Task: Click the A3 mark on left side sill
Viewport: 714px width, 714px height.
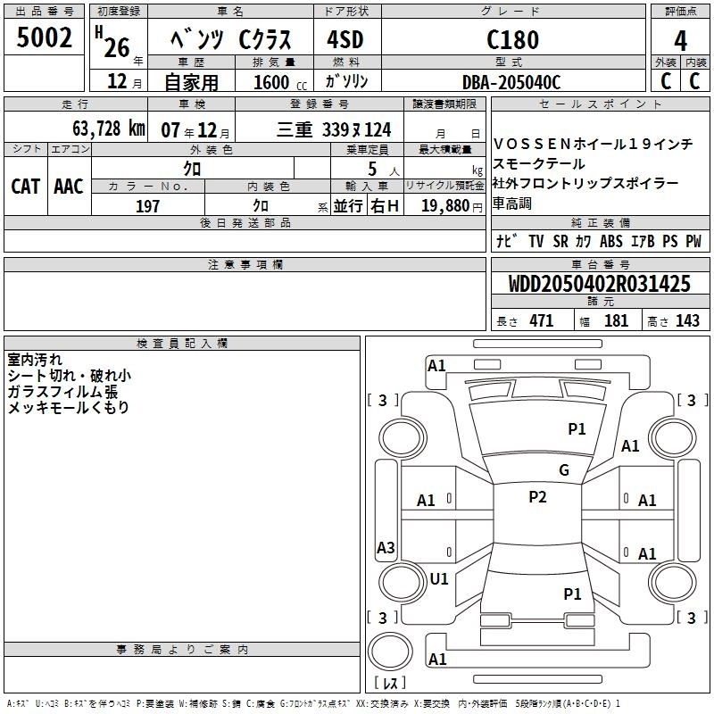Action: click(386, 547)
